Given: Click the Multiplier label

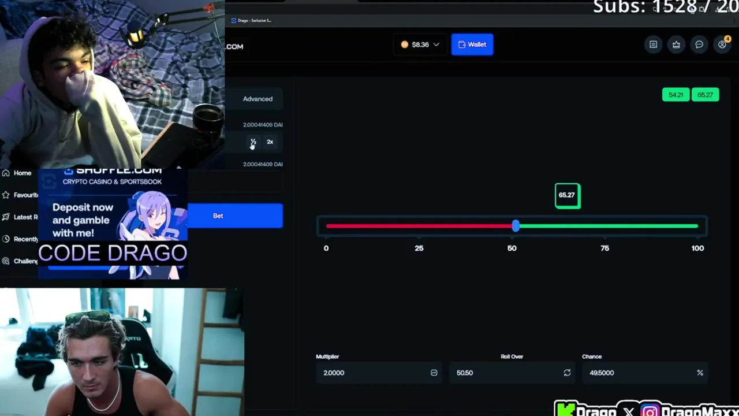Looking at the screenshot, I should click(327, 356).
